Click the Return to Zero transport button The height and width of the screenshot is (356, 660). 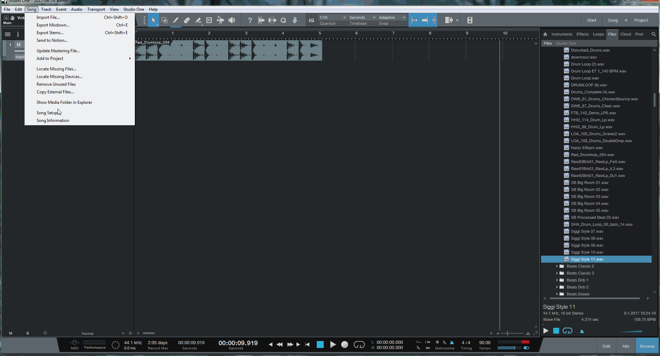coord(307,345)
